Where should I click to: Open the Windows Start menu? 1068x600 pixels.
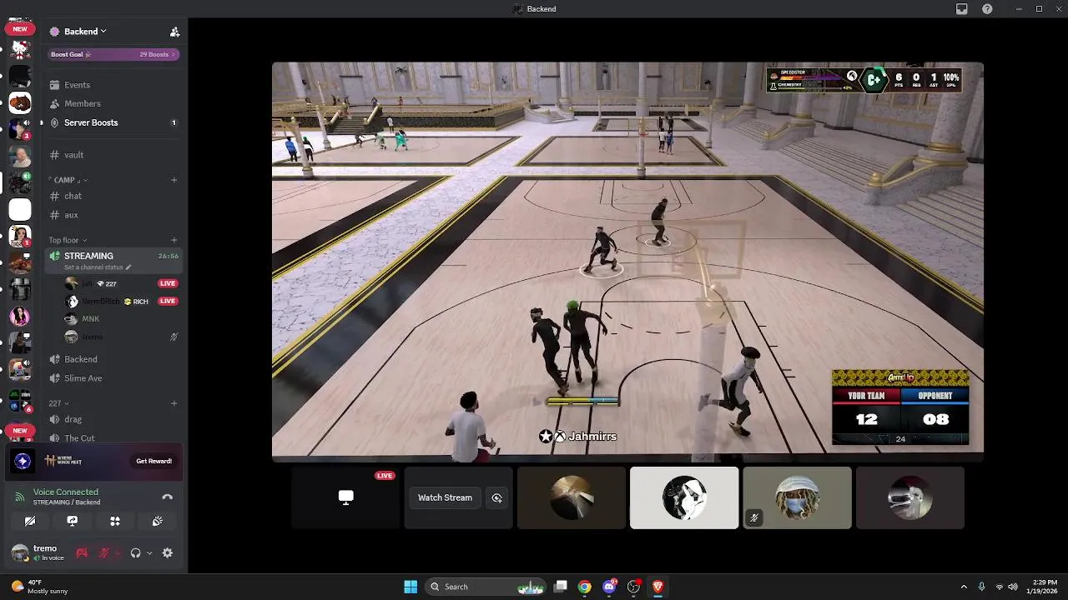coord(411,587)
